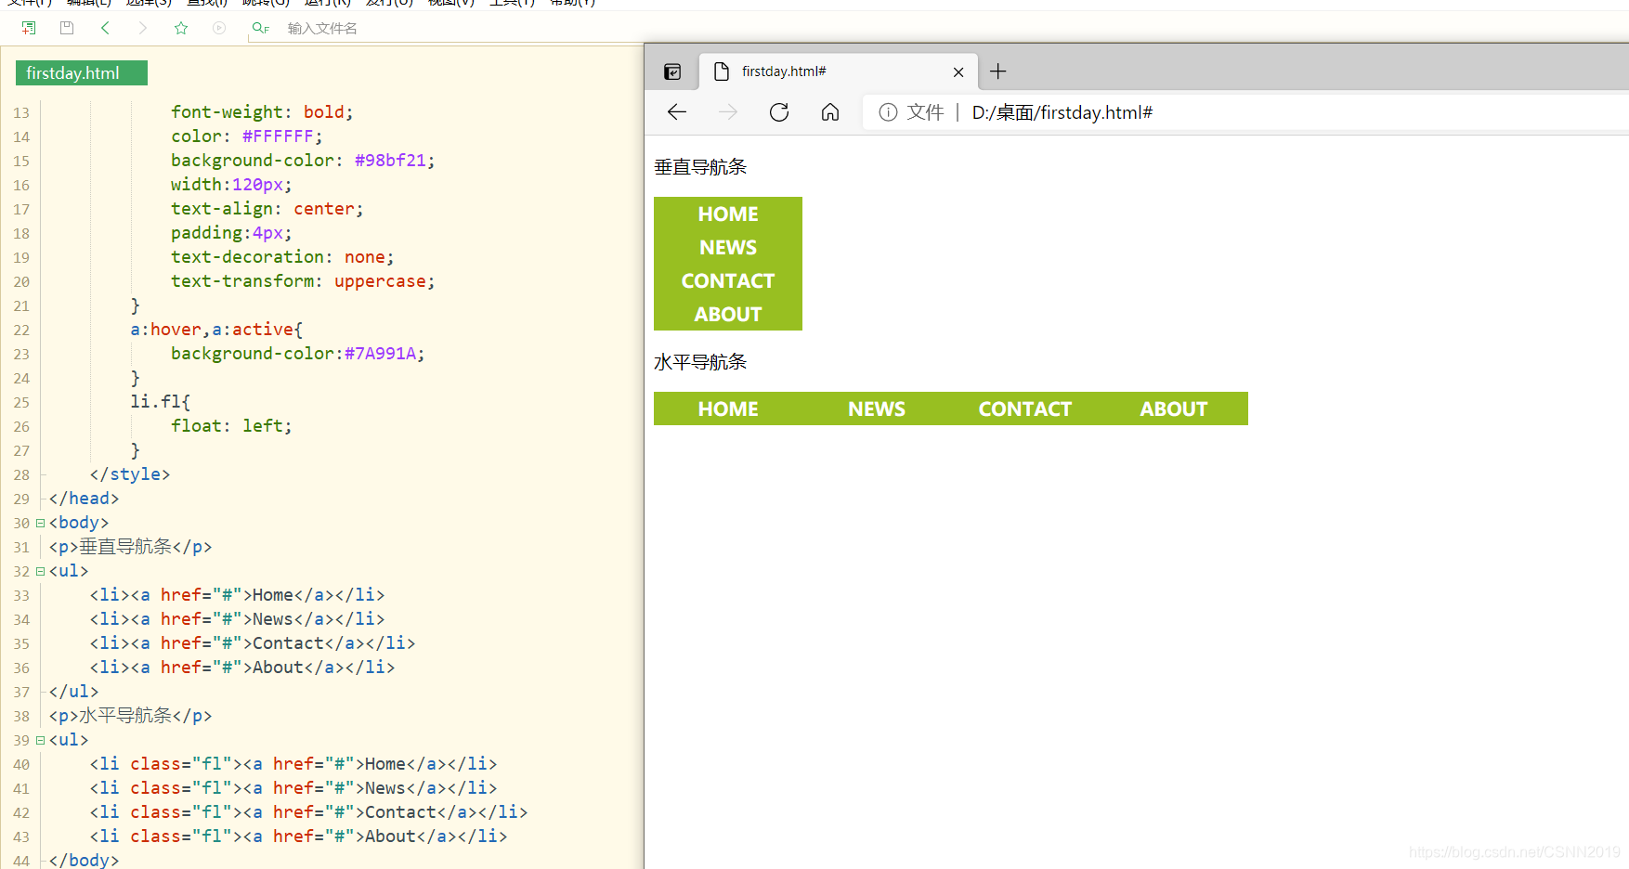1629x869 pixels.
Task: Click the run/preview play icon in the toolbar
Action: tap(219, 28)
